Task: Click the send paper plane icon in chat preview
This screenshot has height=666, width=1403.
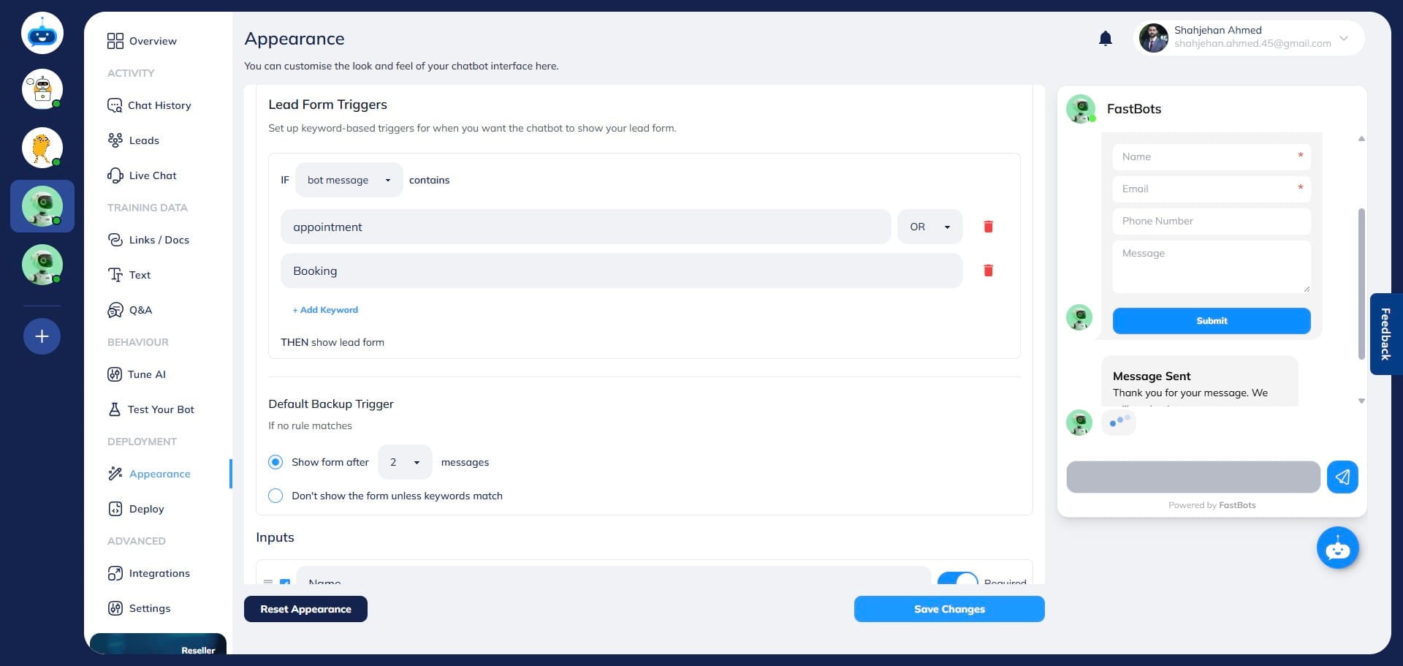Action: click(1342, 477)
